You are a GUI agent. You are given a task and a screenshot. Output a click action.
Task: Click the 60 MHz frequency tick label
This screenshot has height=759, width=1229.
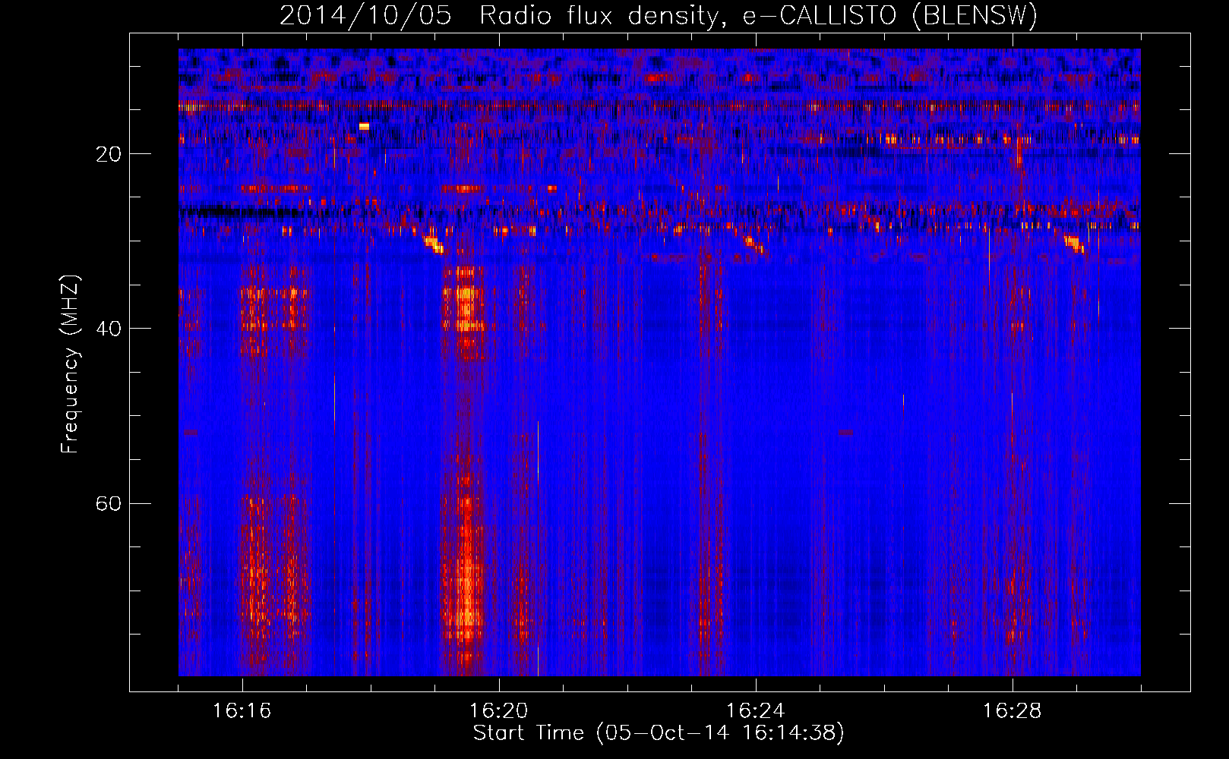109,504
